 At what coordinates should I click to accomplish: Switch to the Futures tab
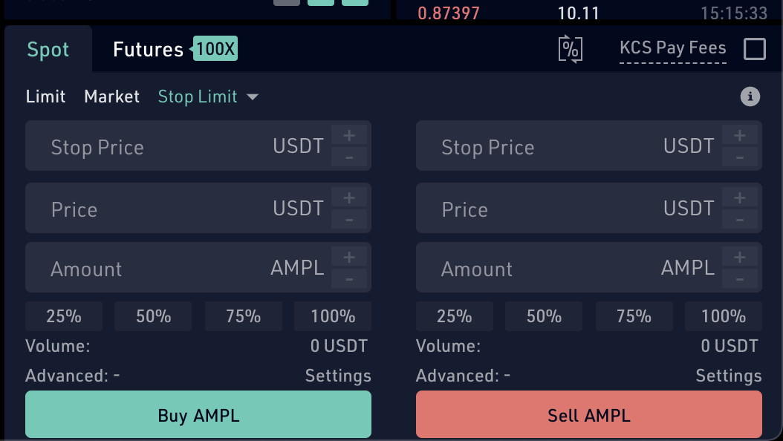[146, 49]
